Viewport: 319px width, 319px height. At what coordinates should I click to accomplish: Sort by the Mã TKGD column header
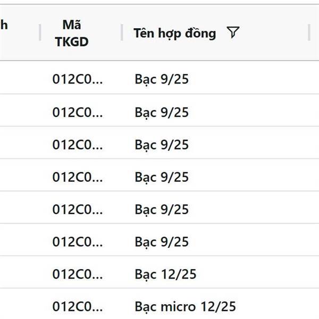(x=72, y=33)
